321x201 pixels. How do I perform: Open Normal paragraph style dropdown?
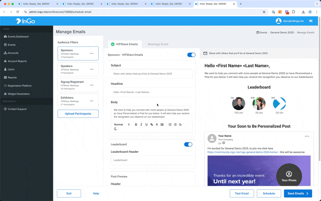122,125
